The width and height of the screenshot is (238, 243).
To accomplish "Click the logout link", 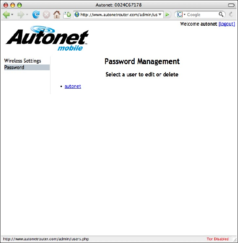I will pos(227,24).
